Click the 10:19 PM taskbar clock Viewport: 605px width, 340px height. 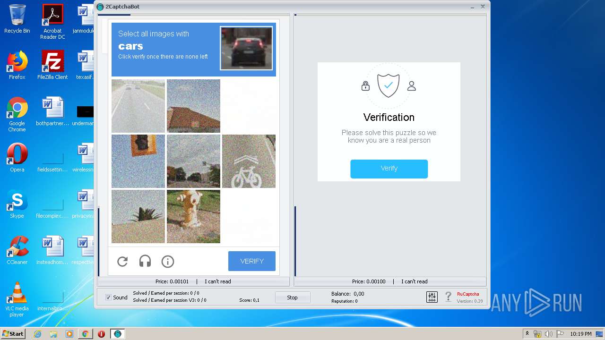click(x=580, y=334)
